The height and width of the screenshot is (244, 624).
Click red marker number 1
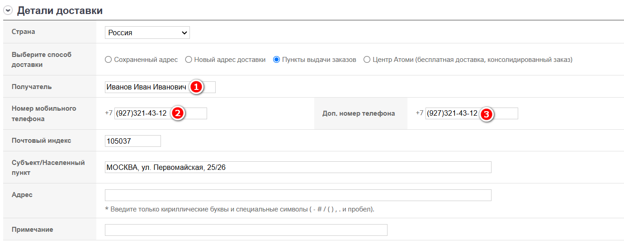click(x=196, y=87)
